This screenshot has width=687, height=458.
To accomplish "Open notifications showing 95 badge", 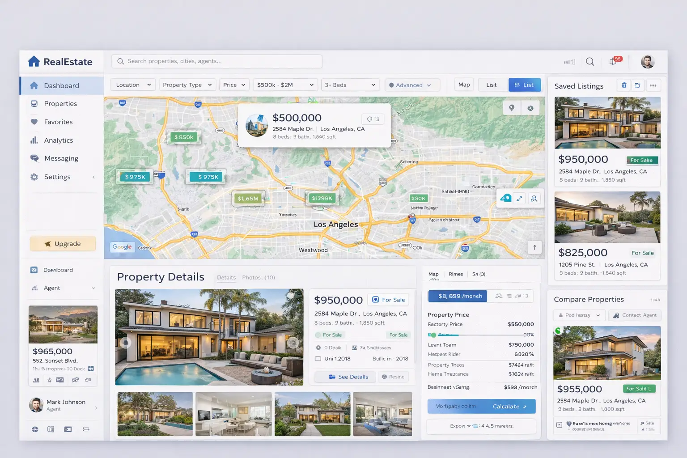I will [x=613, y=61].
